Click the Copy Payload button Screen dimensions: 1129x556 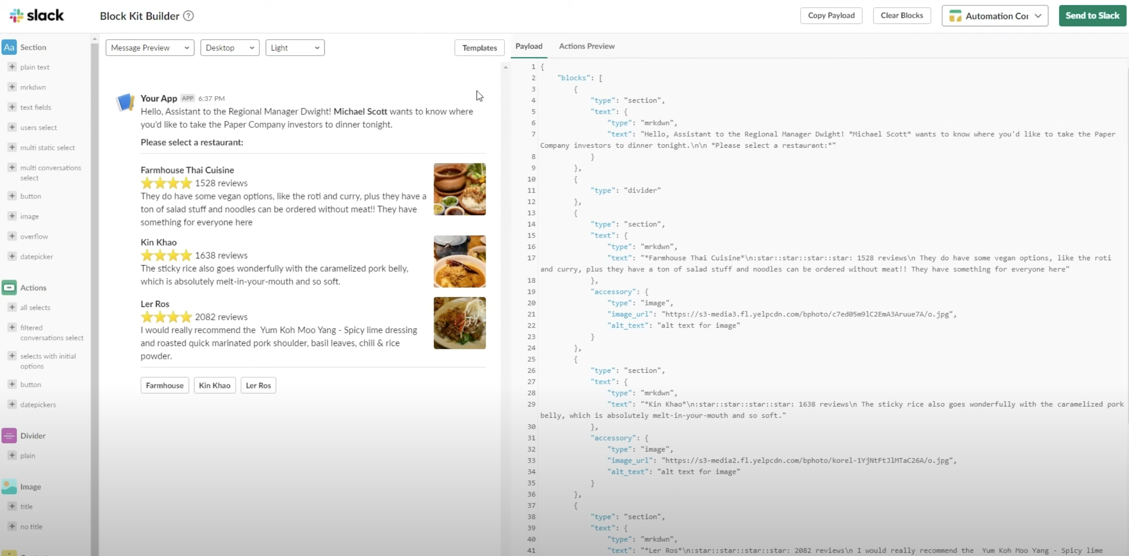[831, 16]
